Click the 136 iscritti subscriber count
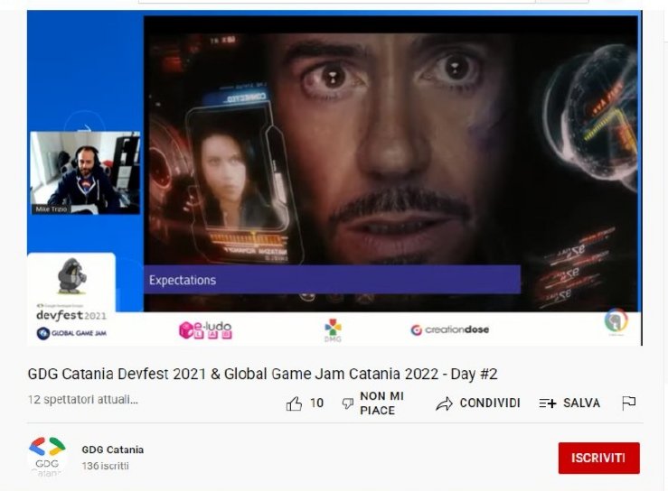Viewport: 668px width, 491px height. [105, 466]
